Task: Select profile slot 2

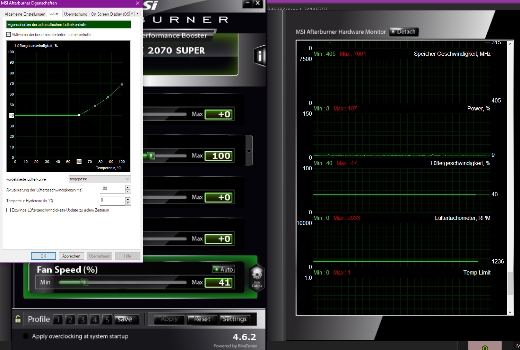Action: pos(70,320)
